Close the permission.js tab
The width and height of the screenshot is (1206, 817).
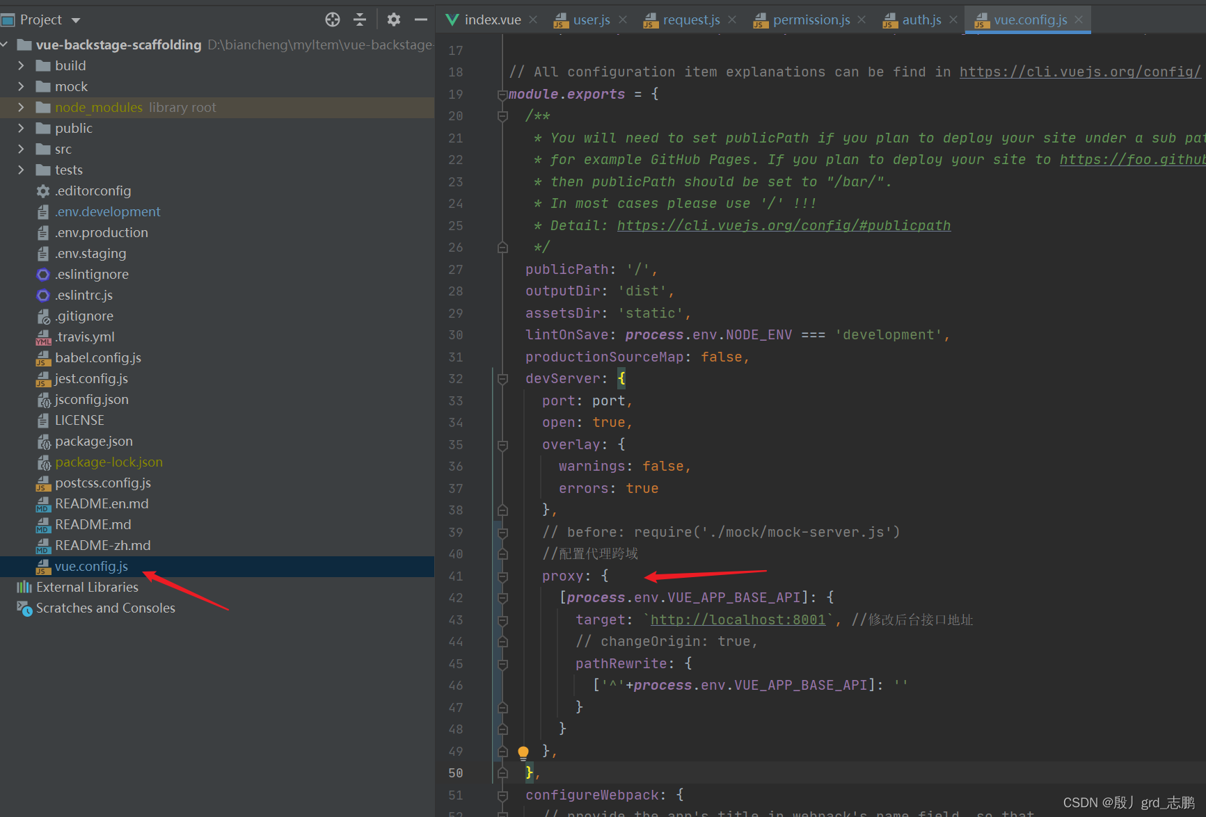click(x=862, y=19)
